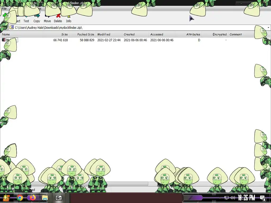Click the green Add plus icon
Viewport: 271px width, 203px height.
(x=5, y=15)
